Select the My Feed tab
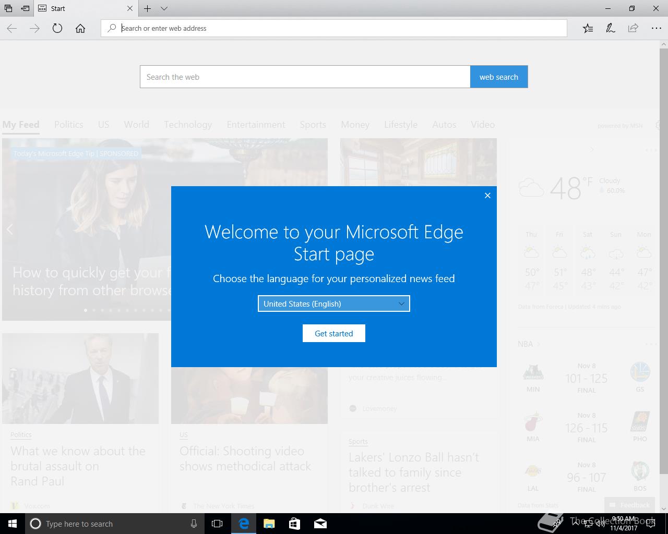 click(21, 125)
